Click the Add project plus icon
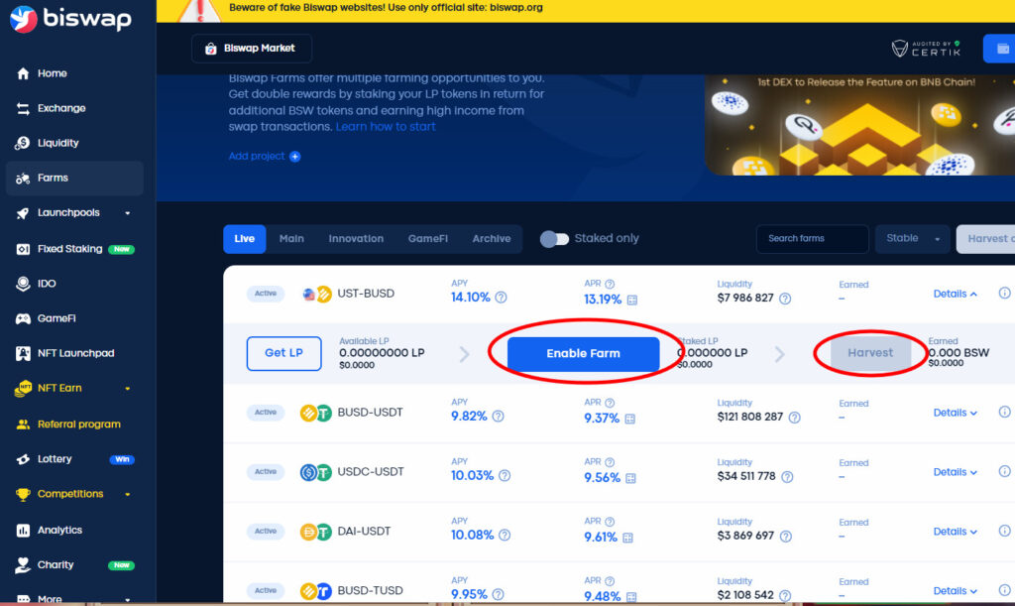Image resolution: width=1015 pixels, height=606 pixels. coord(294,157)
